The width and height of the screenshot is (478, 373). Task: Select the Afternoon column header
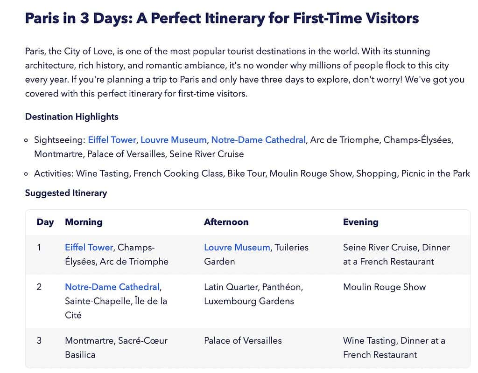[x=226, y=222]
